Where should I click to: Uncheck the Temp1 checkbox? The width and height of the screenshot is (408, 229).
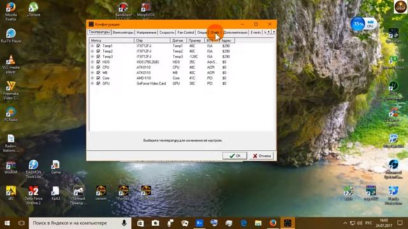click(98, 46)
